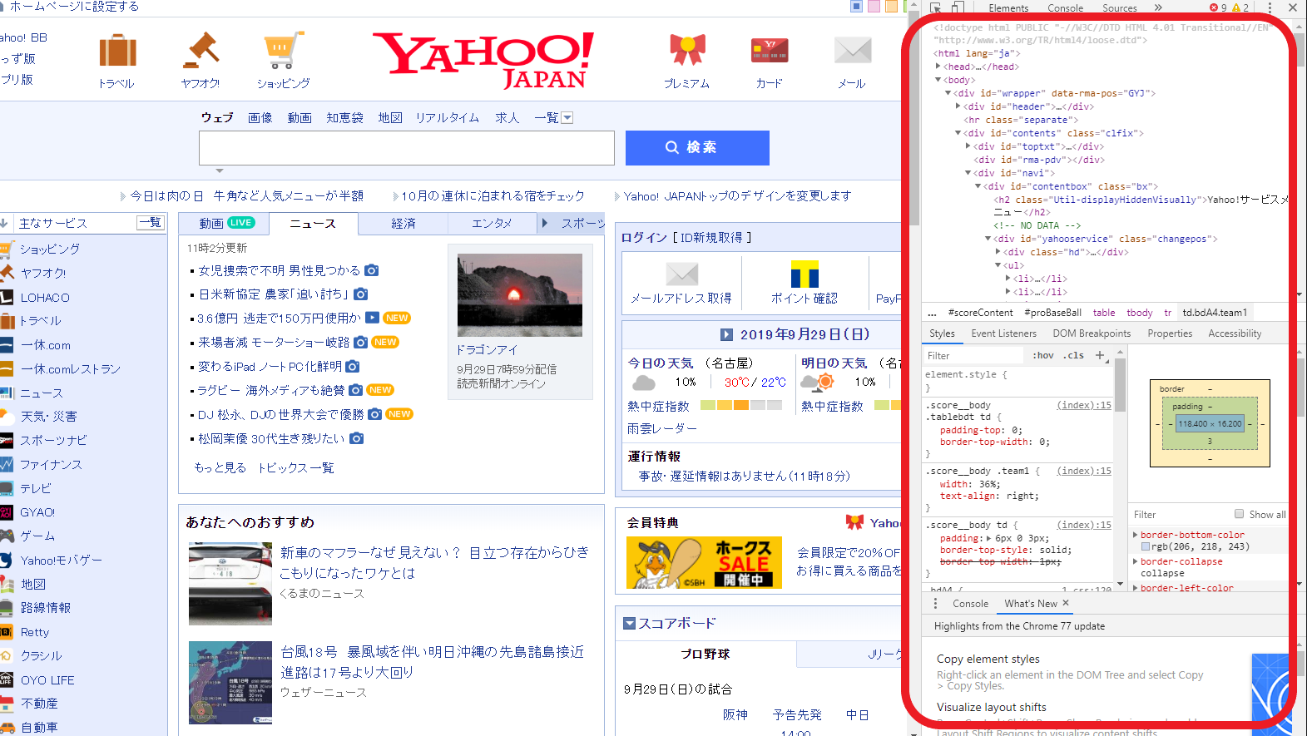Open ヤフオク! gavel icon in header

pyautogui.click(x=201, y=51)
